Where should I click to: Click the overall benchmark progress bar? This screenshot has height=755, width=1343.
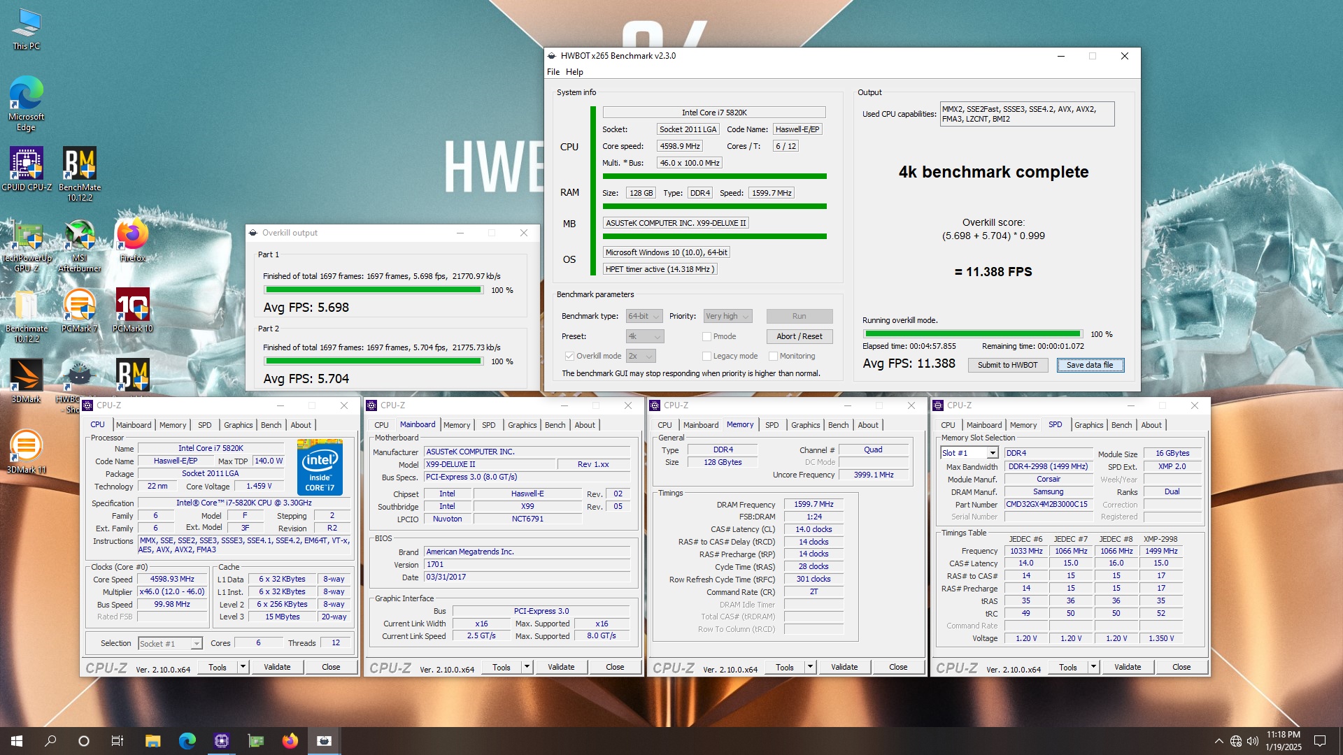(972, 334)
